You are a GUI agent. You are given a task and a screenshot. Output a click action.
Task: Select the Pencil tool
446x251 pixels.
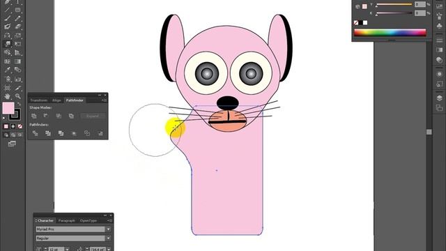coord(17,18)
